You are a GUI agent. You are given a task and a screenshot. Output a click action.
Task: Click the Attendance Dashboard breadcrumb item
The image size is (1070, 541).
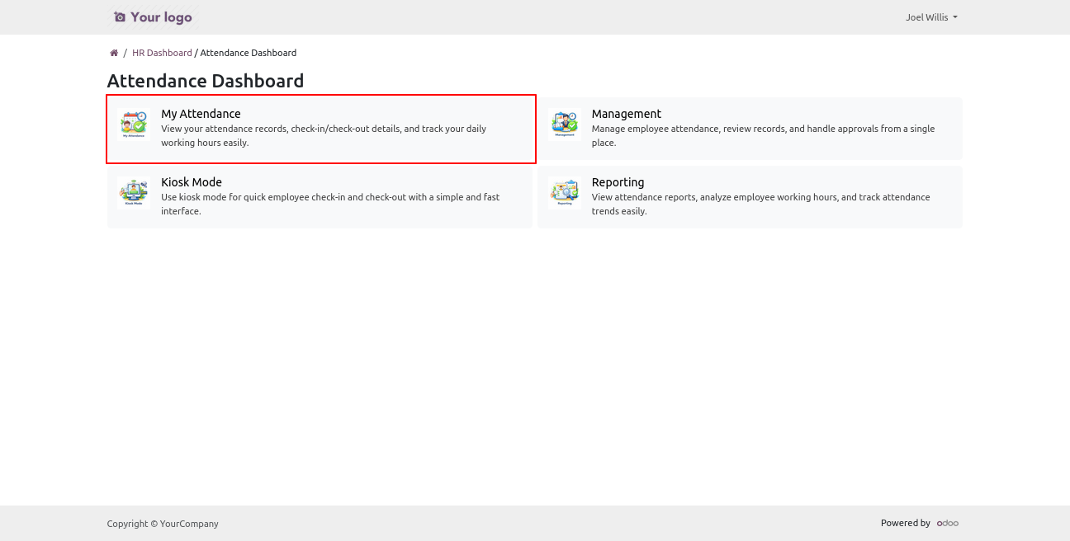[248, 53]
